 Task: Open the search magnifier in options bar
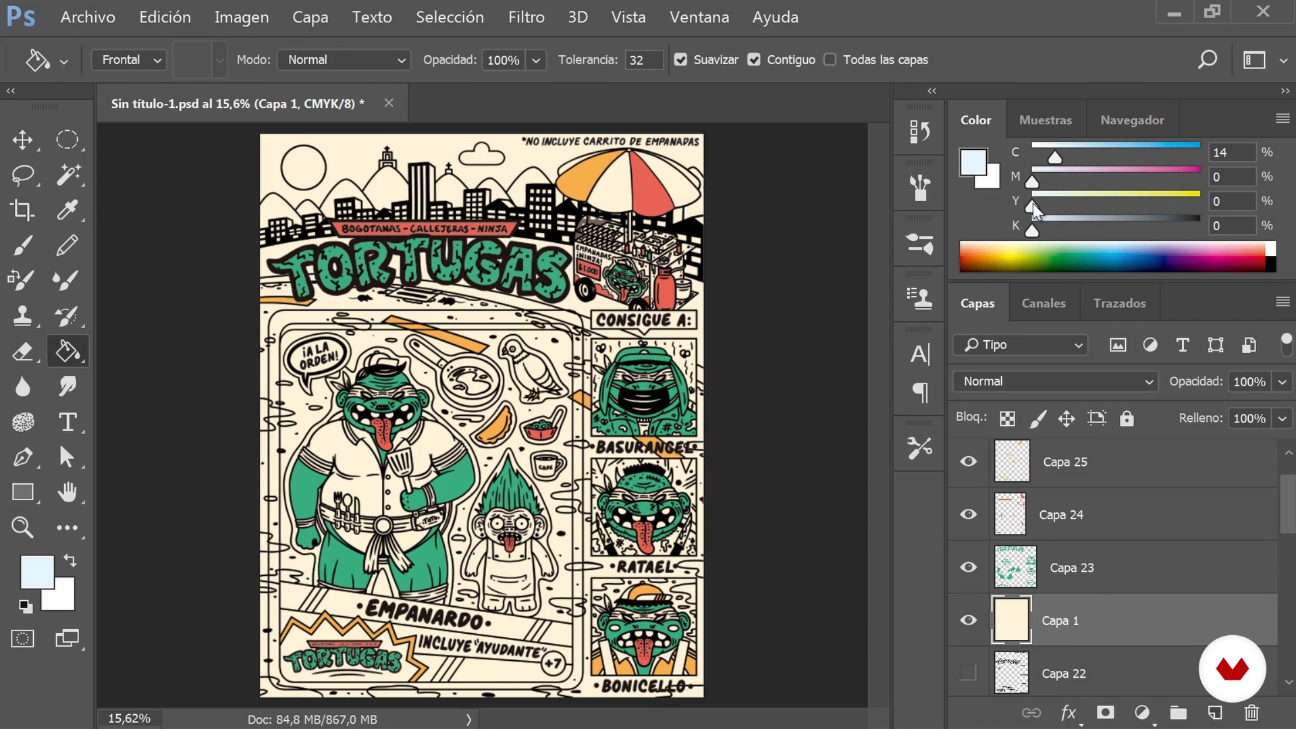pyautogui.click(x=1207, y=59)
